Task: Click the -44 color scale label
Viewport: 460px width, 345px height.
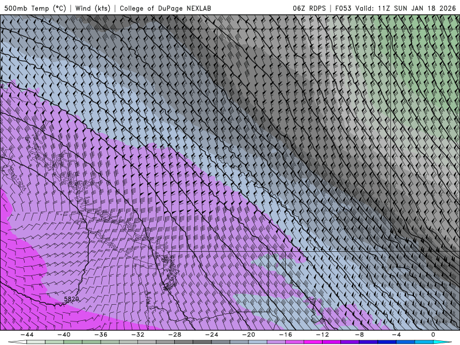Action: [x=27, y=335]
